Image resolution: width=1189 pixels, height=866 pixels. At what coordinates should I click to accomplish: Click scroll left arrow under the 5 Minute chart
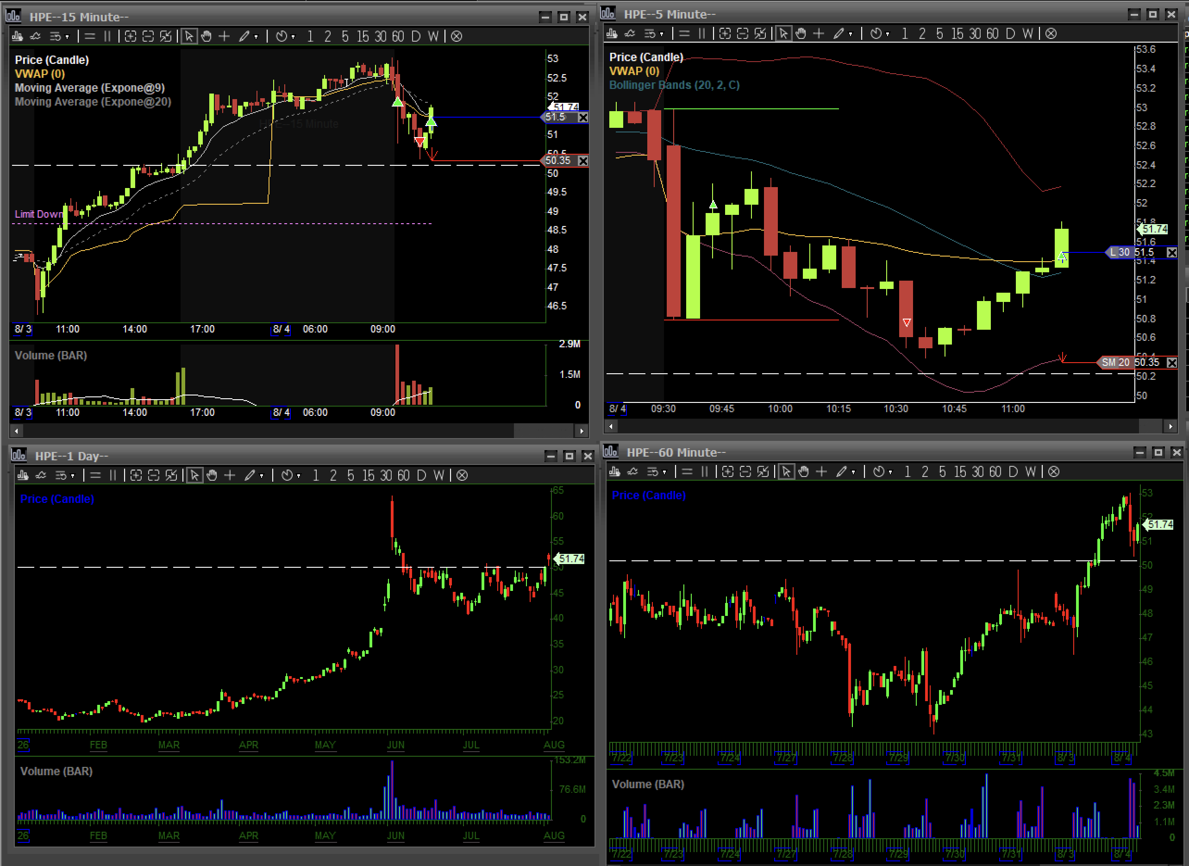pos(611,427)
